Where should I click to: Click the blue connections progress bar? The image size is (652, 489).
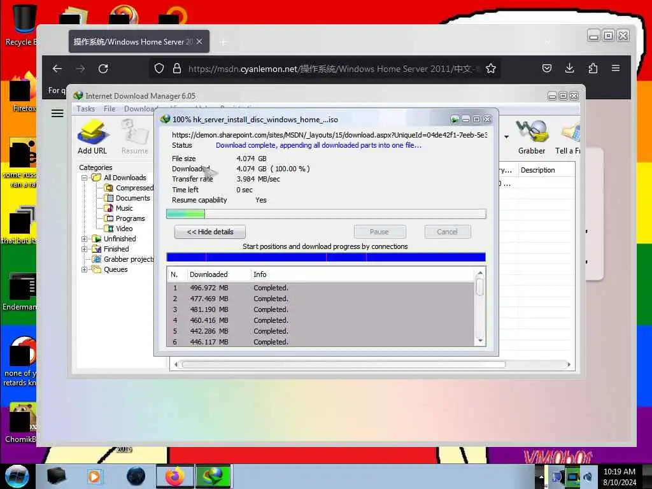click(x=326, y=257)
